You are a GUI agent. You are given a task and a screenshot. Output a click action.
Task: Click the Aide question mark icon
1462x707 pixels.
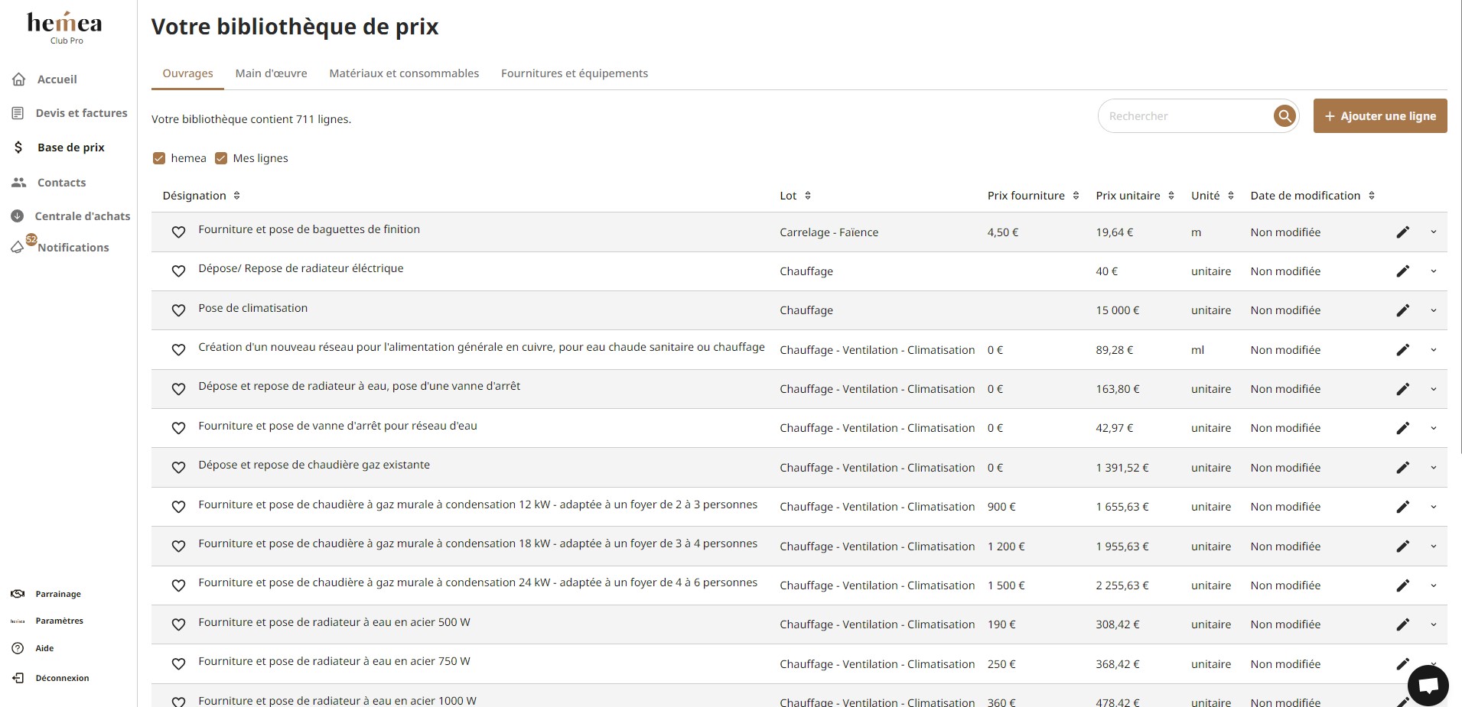coord(18,648)
